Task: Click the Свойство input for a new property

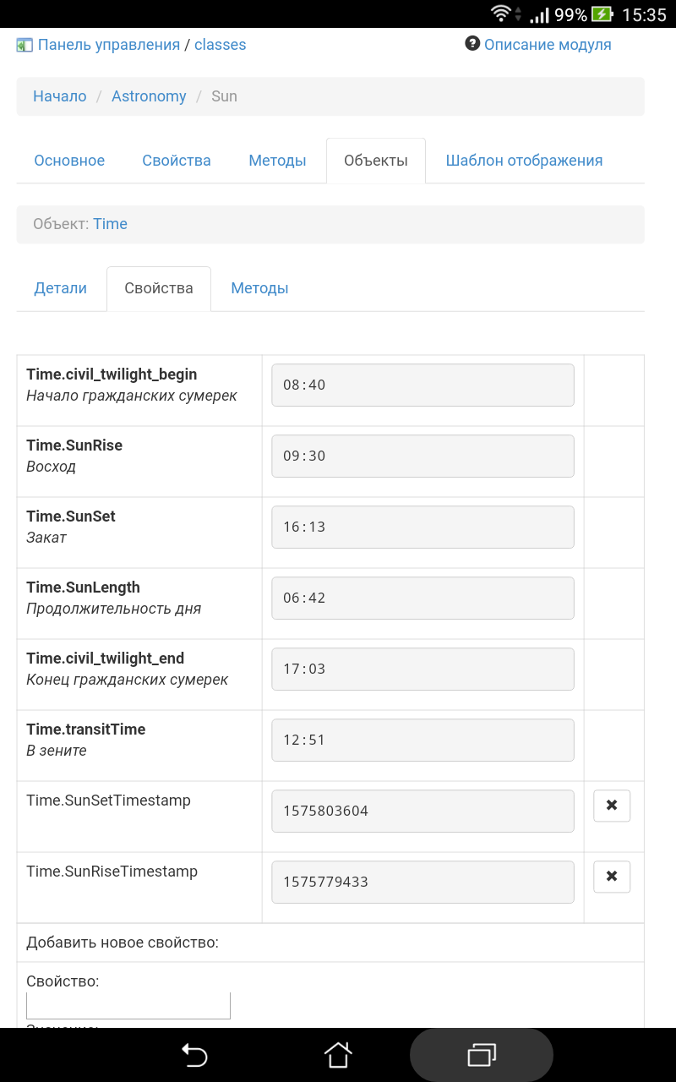Action: point(128,1005)
